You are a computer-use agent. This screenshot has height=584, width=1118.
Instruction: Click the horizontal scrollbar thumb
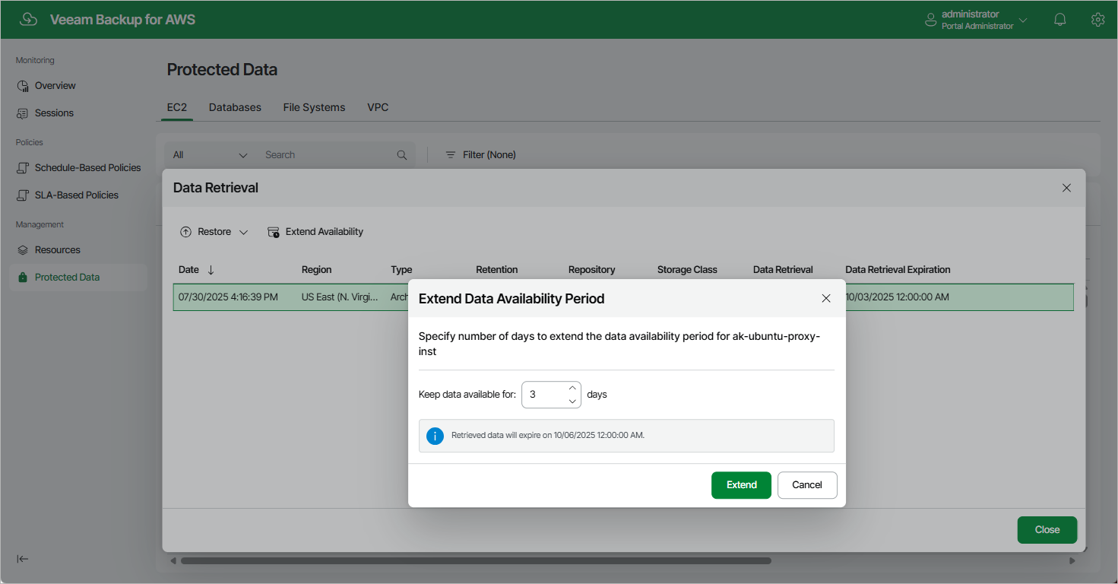476,561
